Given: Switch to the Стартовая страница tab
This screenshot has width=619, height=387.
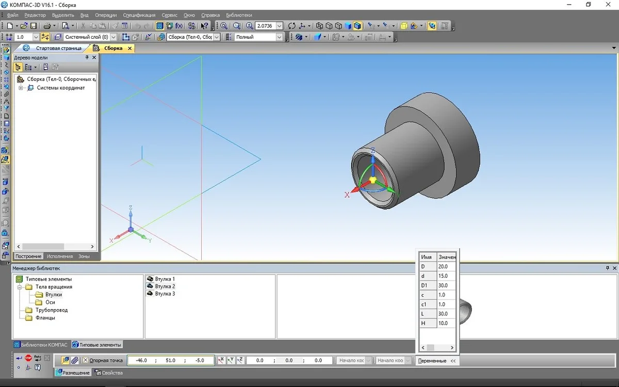Looking at the screenshot, I should click(x=58, y=48).
